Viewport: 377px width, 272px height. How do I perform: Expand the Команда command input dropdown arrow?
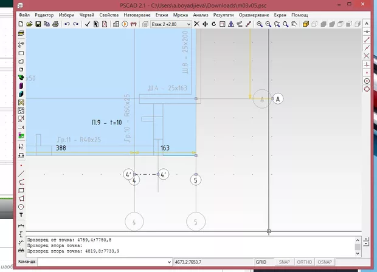point(168,262)
